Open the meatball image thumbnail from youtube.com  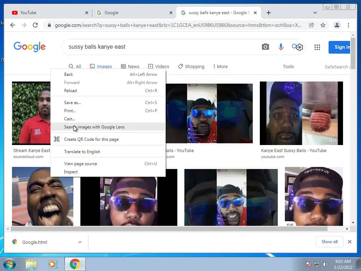(x=301, y=113)
